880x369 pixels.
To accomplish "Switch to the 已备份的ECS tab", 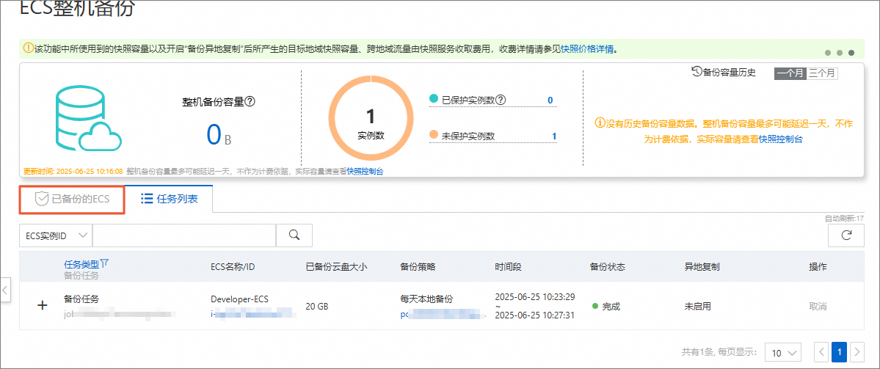I will pos(72,199).
